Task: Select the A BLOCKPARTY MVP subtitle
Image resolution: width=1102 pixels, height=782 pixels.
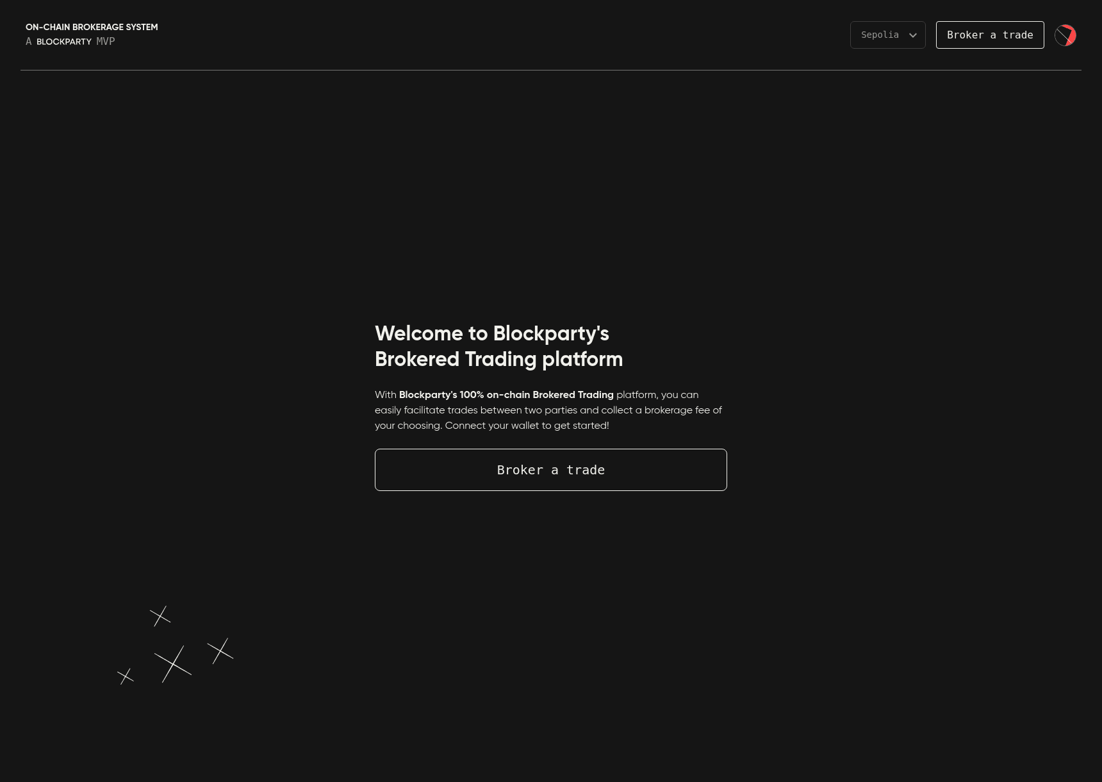Action: (x=70, y=41)
